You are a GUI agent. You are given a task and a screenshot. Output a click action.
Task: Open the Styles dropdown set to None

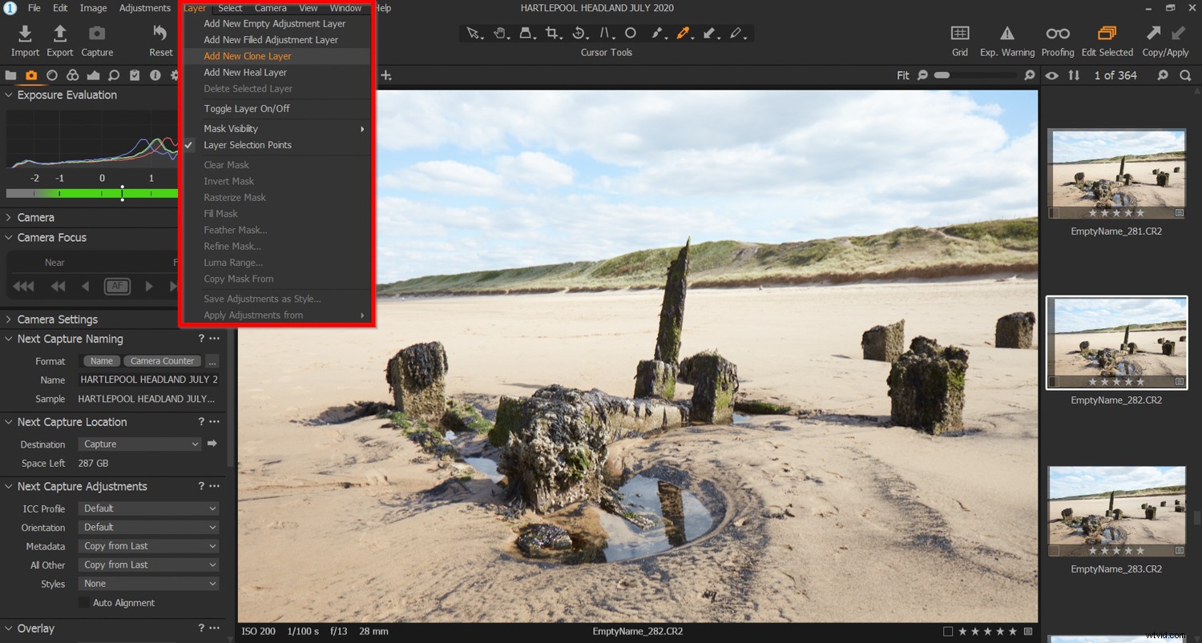pos(148,584)
